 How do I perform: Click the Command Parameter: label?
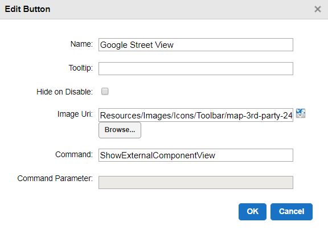[x=55, y=178]
